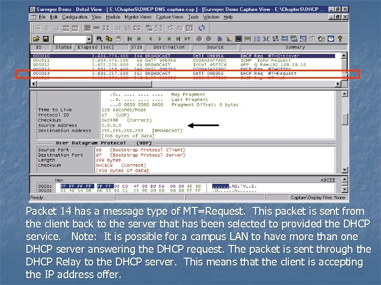Click the detail pane scroll down arrow
This screenshot has height=285, width=381.
click(x=344, y=169)
